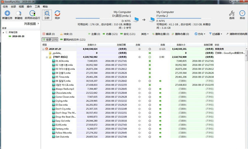248x149 pixels.
Task: Click the green right arrow for Follow Me.m4a
Action: click(160, 133)
